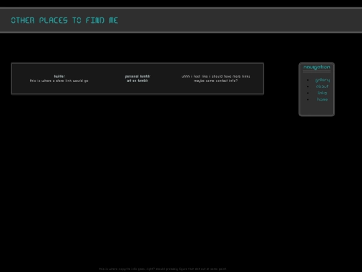This screenshot has width=362, height=272.
Task: Go to about in navigation
Action: click(x=322, y=87)
